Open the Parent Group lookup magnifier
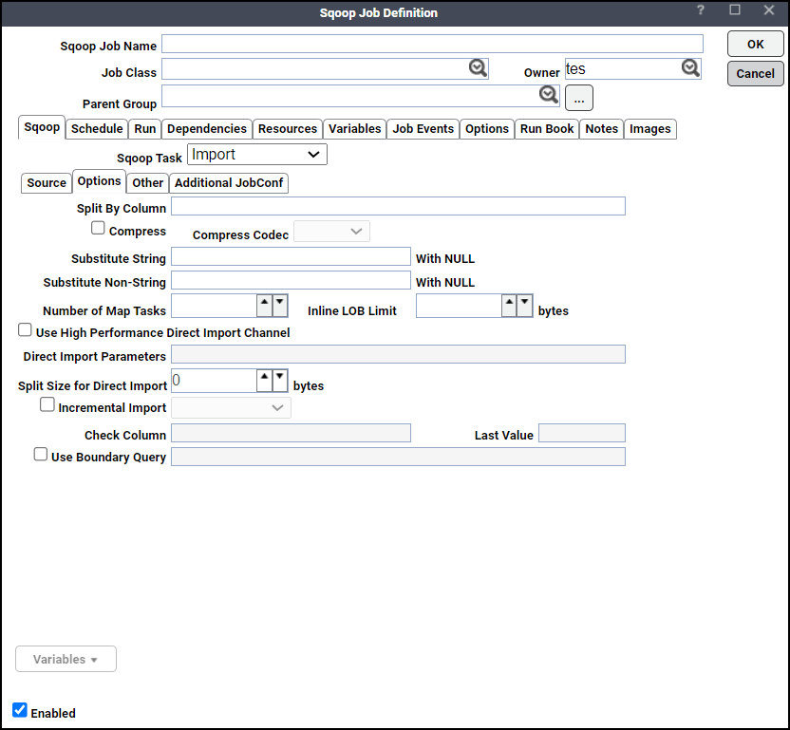 548,94
